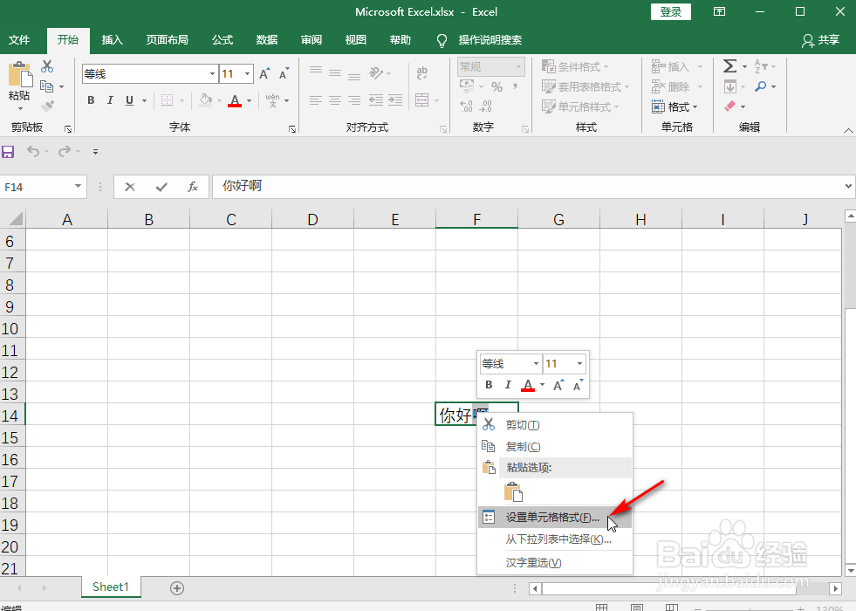Choose 汉字重选(V) in context menu
The height and width of the screenshot is (611, 856).
click(x=555, y=562)
